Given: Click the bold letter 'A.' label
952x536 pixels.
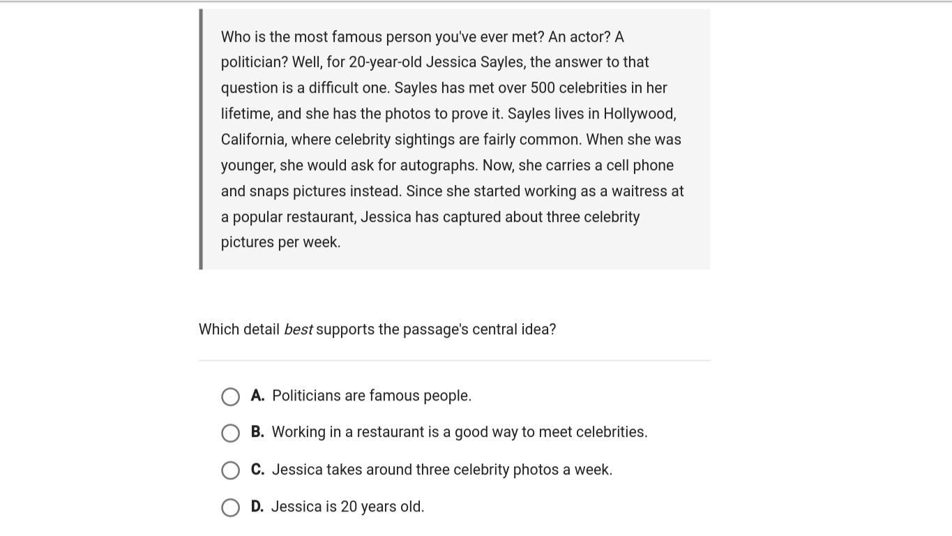Looking at the screenshot, I should pyautogui.click(x=257, y=396).
